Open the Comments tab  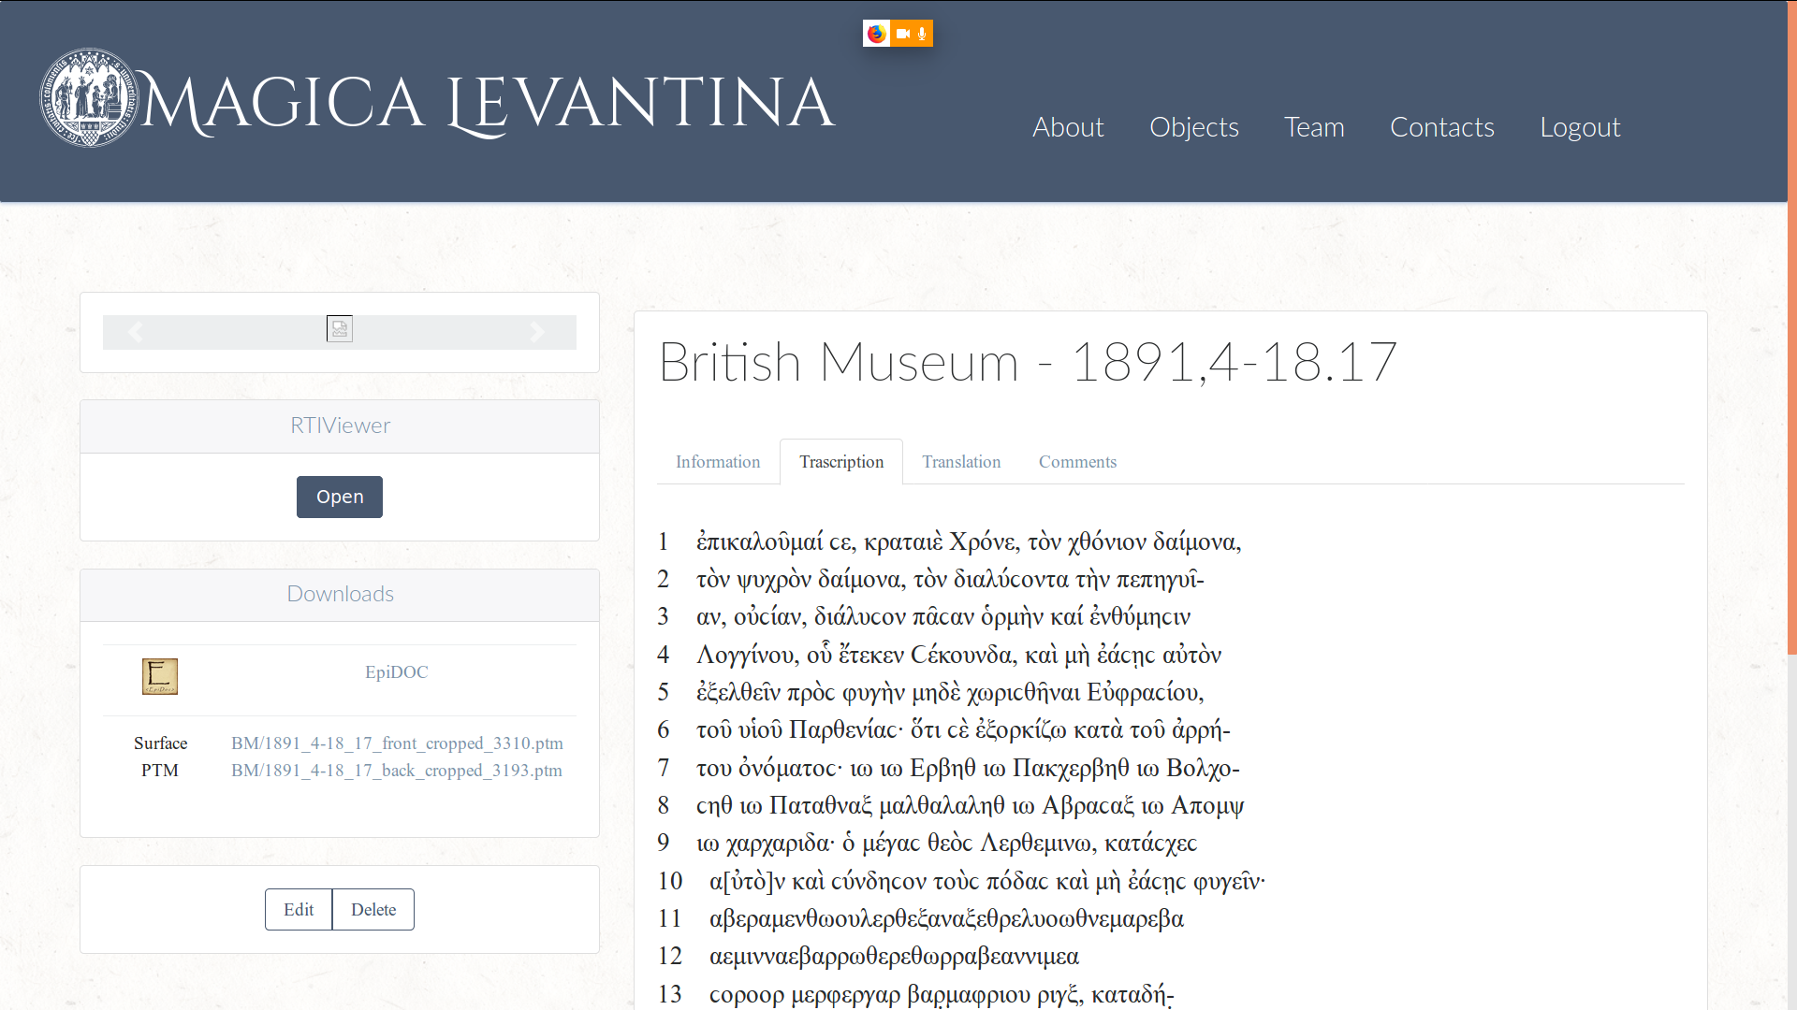tap(1077, 462)
